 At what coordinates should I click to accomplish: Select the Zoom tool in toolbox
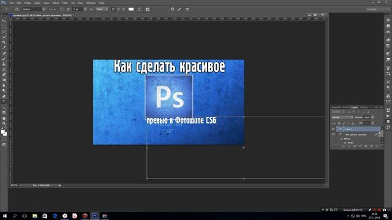[4, 123]
